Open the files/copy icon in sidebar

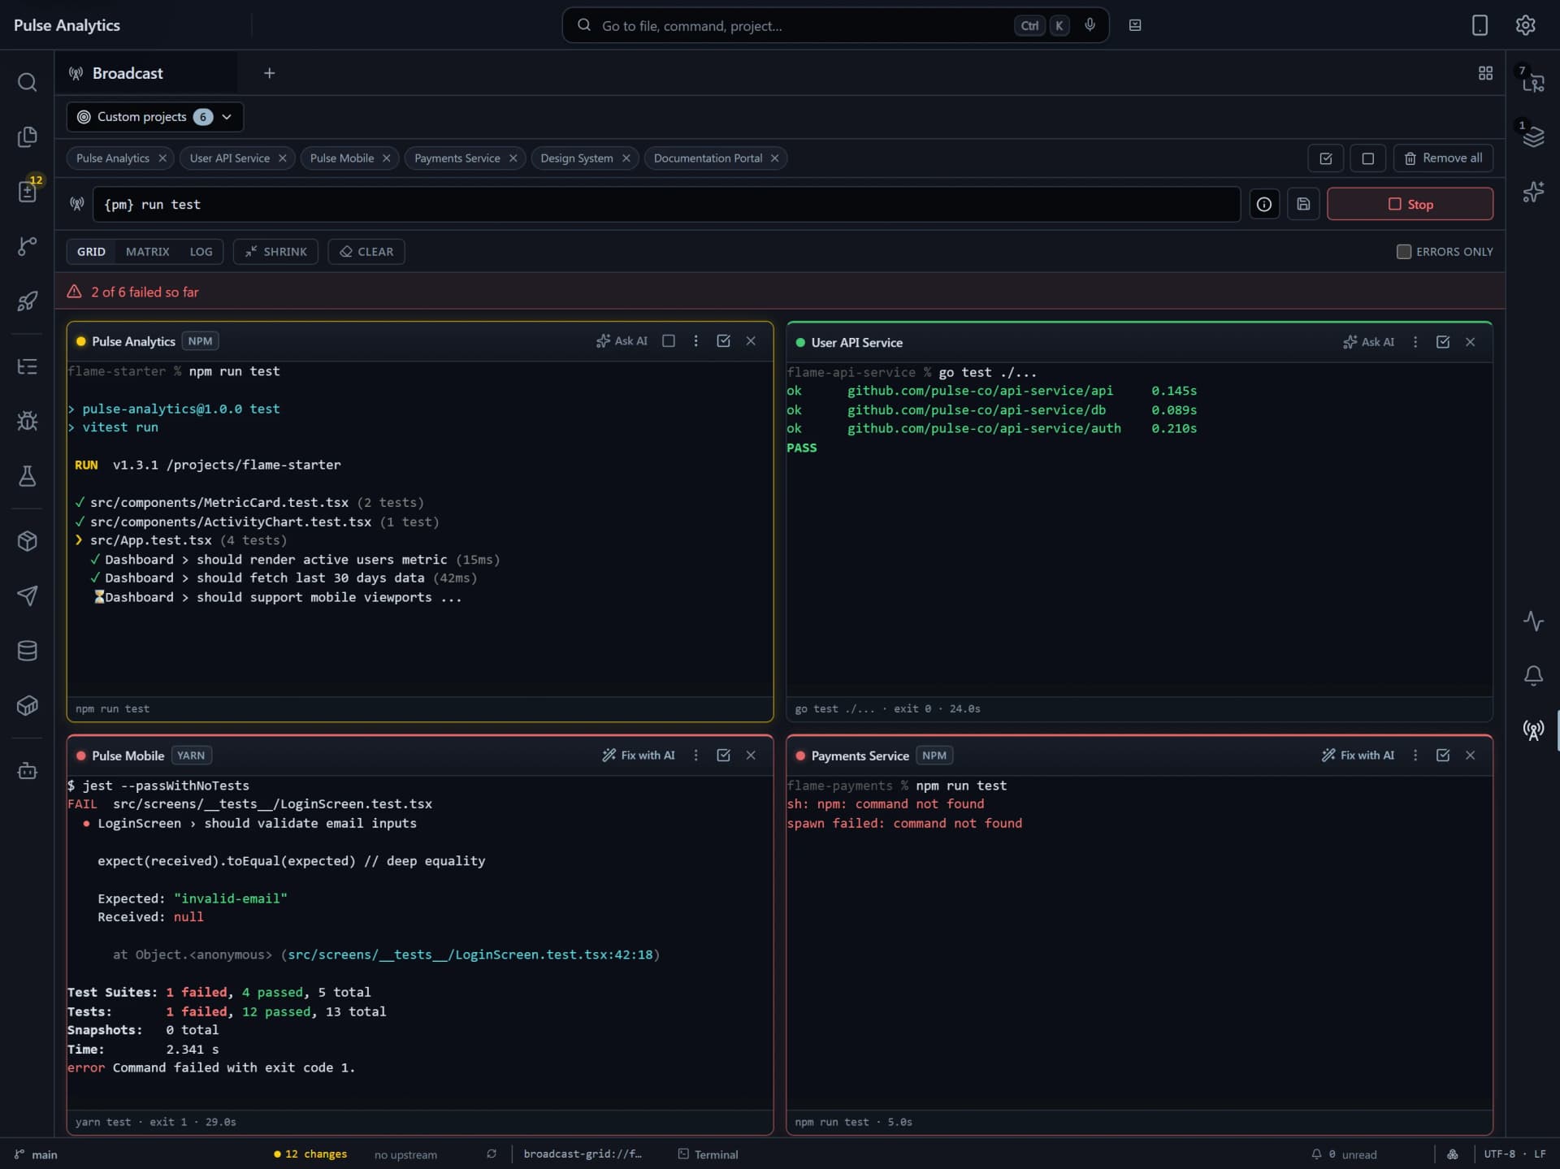point(27,136)
